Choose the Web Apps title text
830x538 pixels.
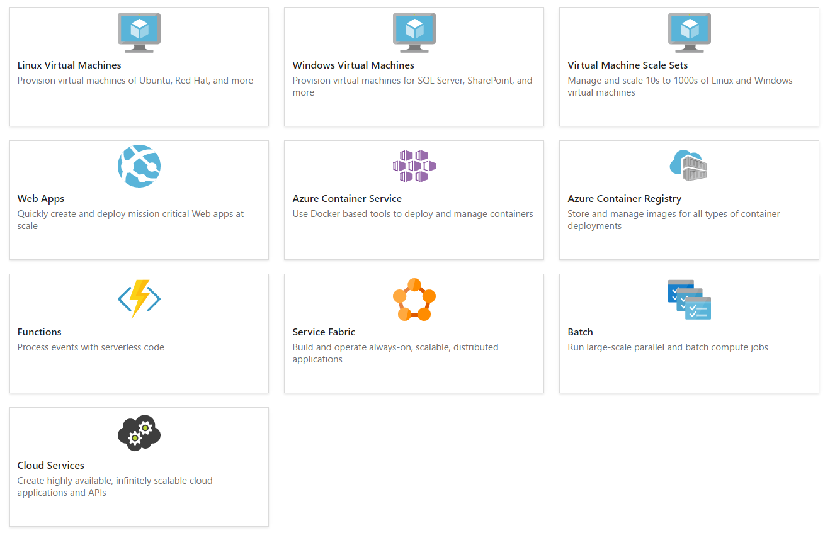[41, 199]
